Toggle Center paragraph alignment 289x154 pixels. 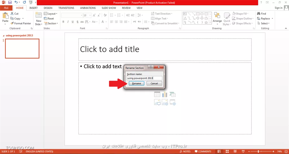[x=116, y=22]
